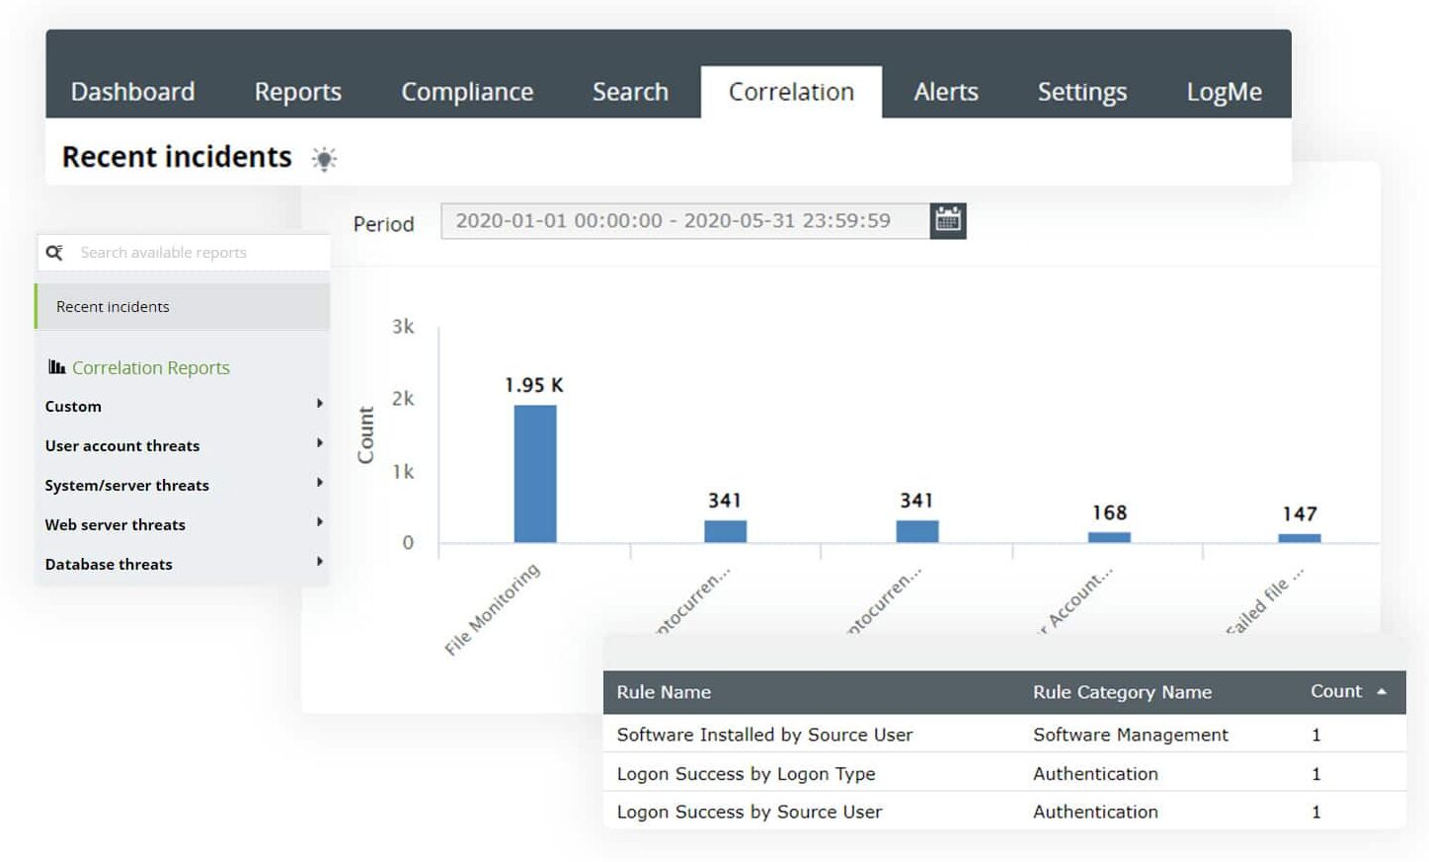Open the calendar date picker icon
The height and width of the screenshot is (862, 1429).
948,220
